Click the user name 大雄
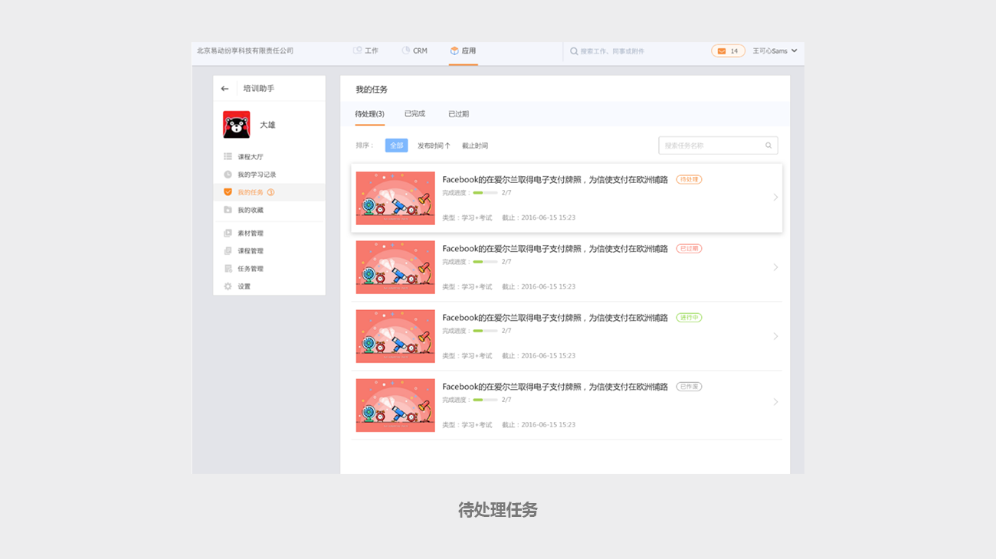The image size is (996, 559). tap(267, 125)
